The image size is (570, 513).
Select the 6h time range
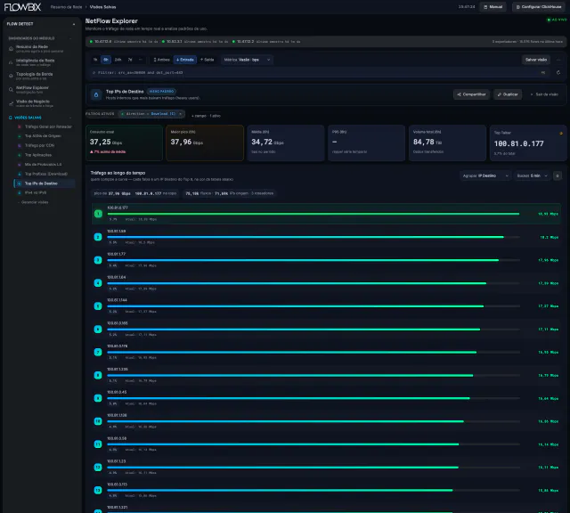(106, 60)
